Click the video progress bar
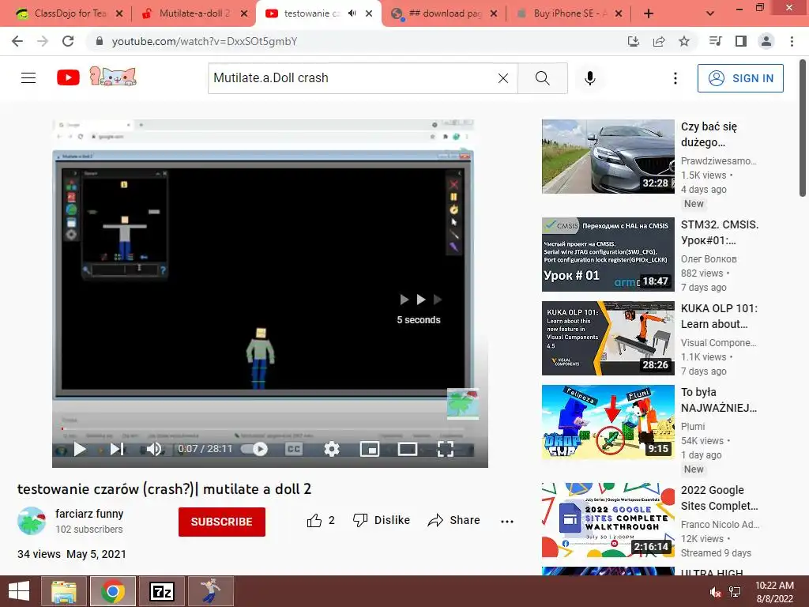809x607 pixels. [263, 429]
